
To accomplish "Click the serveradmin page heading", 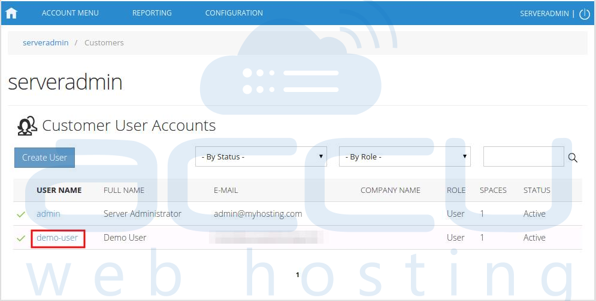I will click(65, 82).
